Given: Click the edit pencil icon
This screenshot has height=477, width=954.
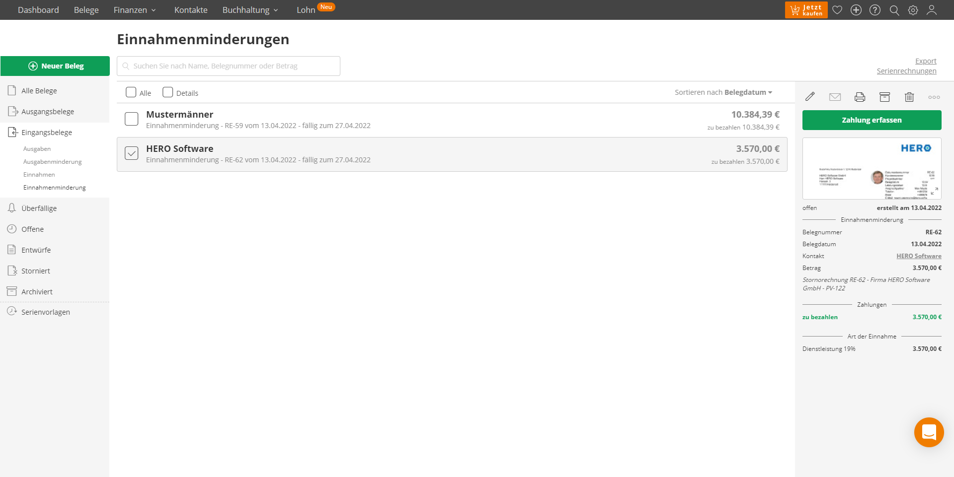Looking at the screenshot, I should (810, 97).
